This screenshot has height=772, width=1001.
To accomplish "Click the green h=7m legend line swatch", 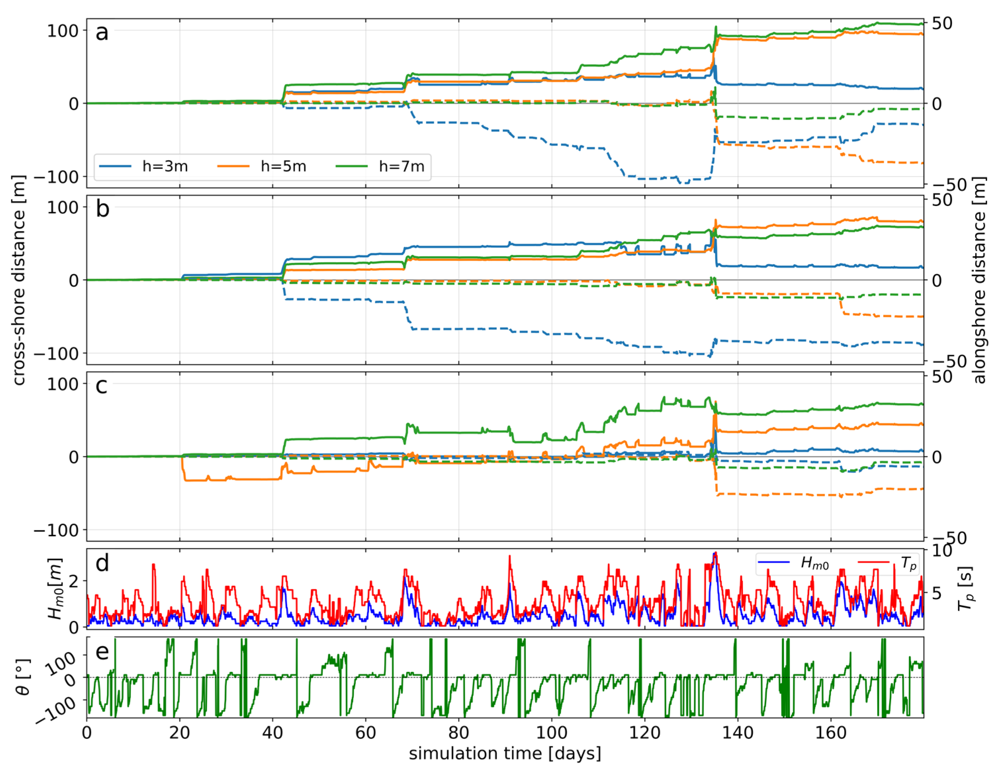I will 352,166.
